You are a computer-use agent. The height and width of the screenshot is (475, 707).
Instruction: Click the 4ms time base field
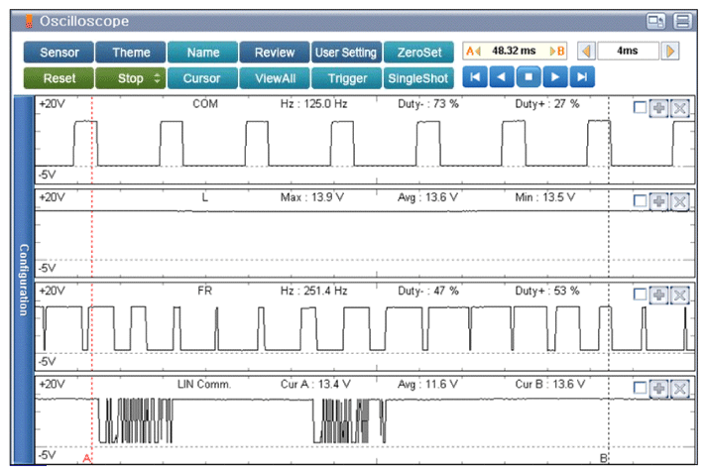click(x=628, y=52)
